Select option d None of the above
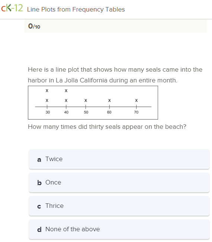 [119, 229]
